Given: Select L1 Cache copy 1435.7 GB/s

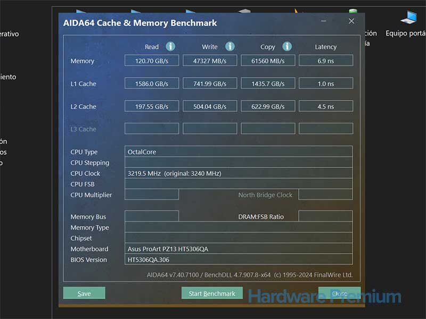Looking at the screenshot, I should click(x=268, y=83).
